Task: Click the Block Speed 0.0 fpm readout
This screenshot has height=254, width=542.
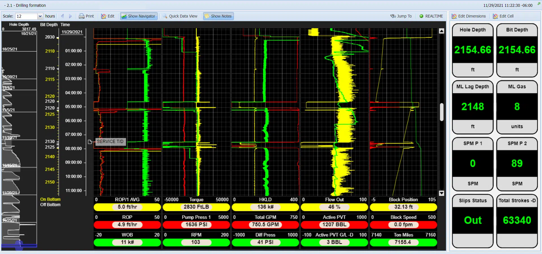Action: click(x=403, y=225)
